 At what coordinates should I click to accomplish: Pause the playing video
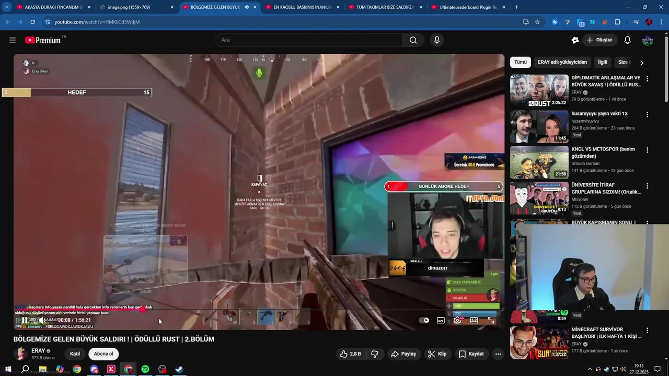[x=24, y=320]
